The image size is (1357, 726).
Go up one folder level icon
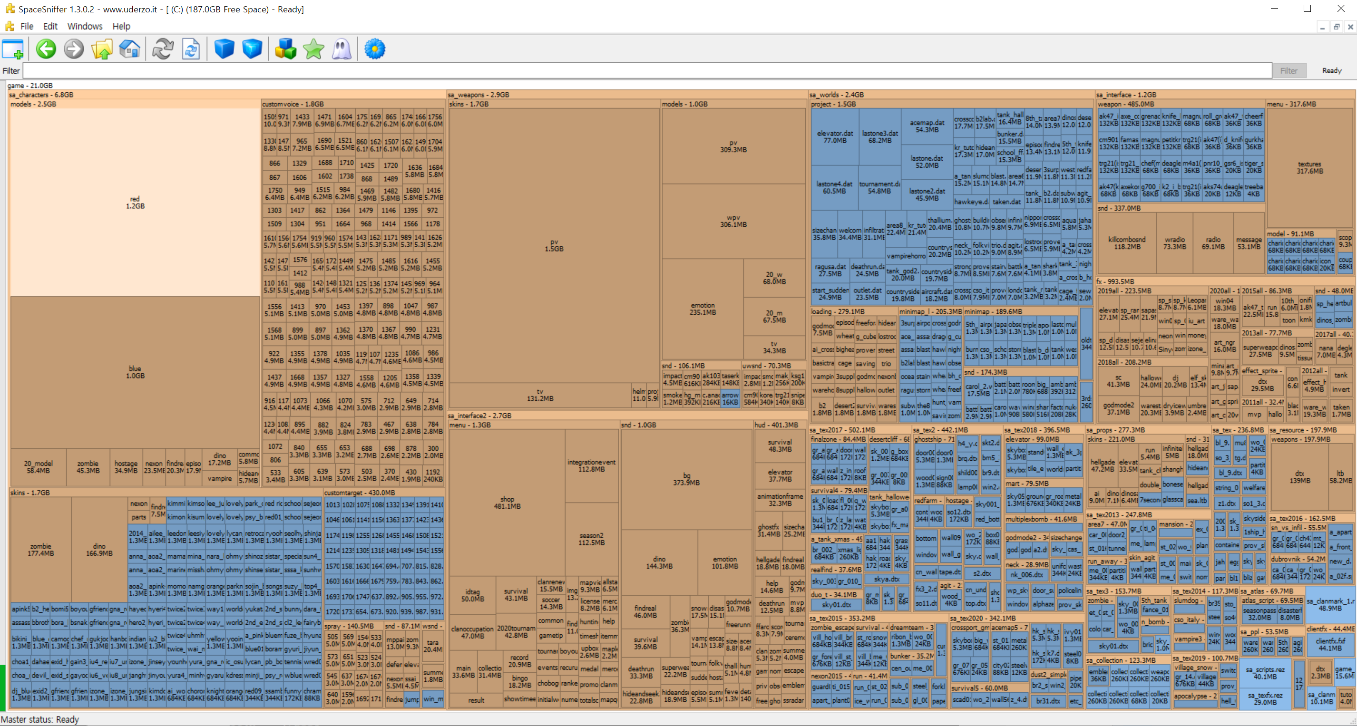(102, 49)
